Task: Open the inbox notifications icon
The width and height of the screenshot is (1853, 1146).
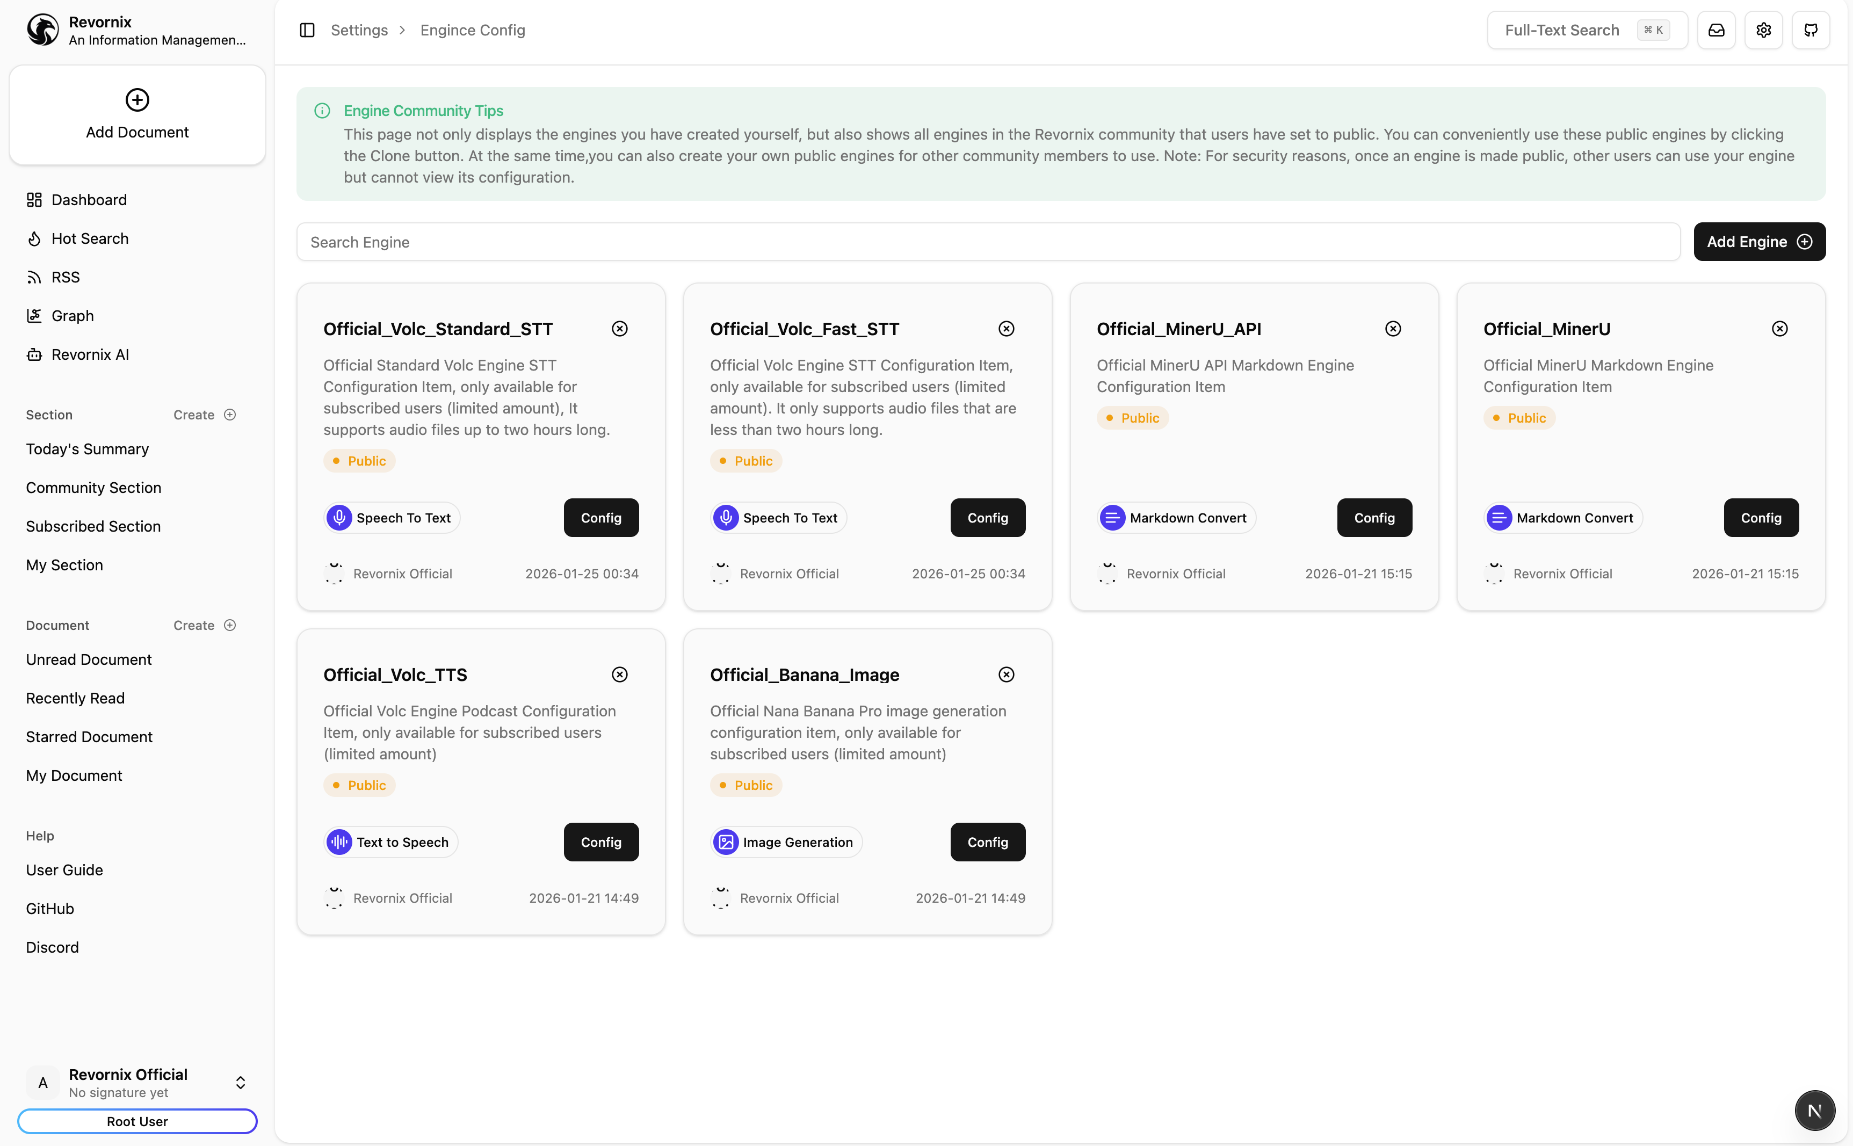Action: (1716, 30)
